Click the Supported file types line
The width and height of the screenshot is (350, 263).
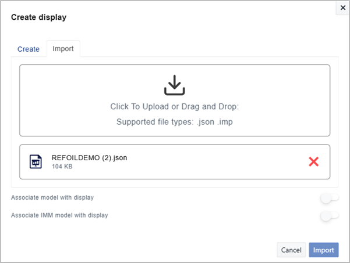174,122
